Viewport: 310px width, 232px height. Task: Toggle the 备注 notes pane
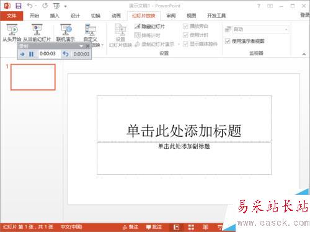130,227
